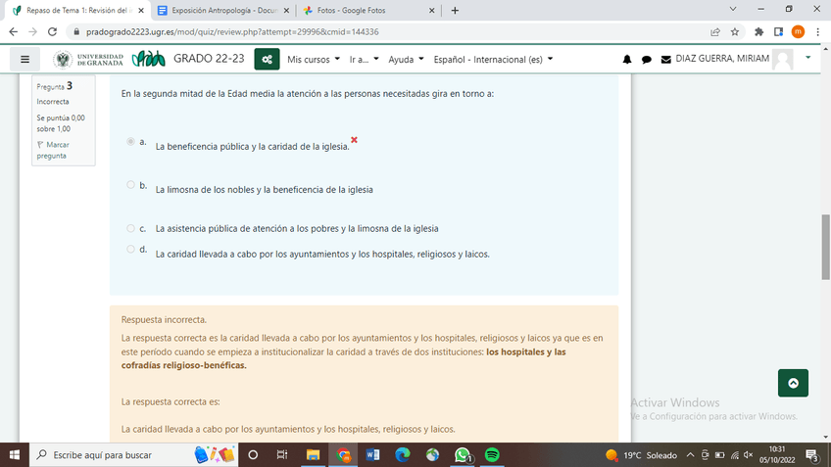Open File Explorer from taskbar
This screenshot has height=467, width=831.
[x=313, y=455]
